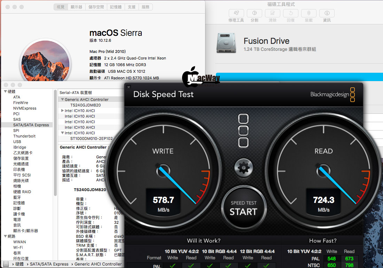The image size is (383, 268).
Task: Click SATA/SATA Express breadcrumb in the path bar
Action: [x=49, y=264]
